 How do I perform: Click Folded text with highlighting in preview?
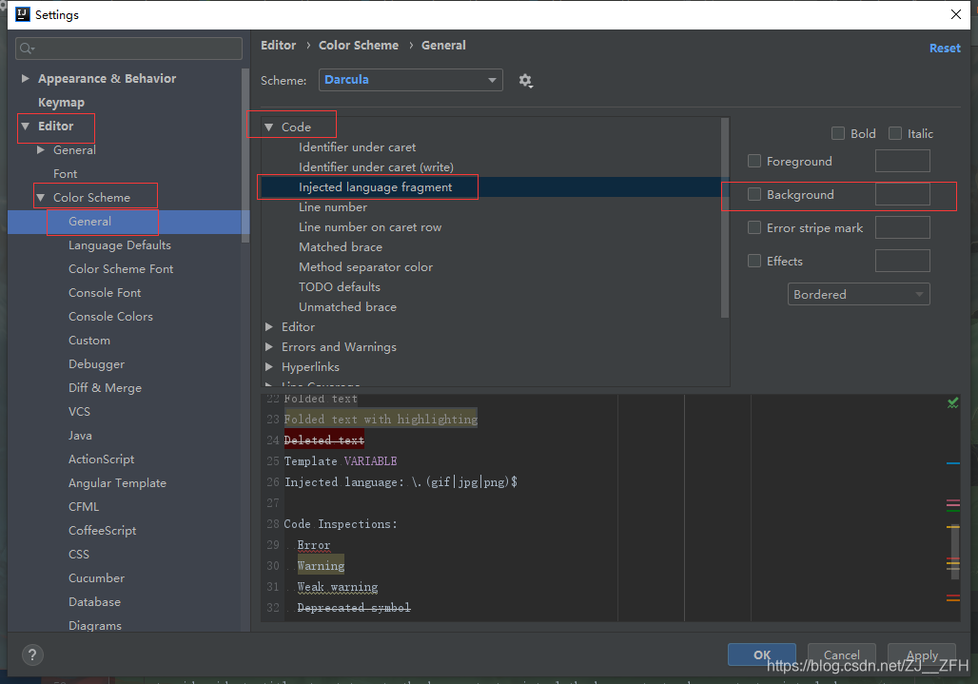click(x=381, y=419)
